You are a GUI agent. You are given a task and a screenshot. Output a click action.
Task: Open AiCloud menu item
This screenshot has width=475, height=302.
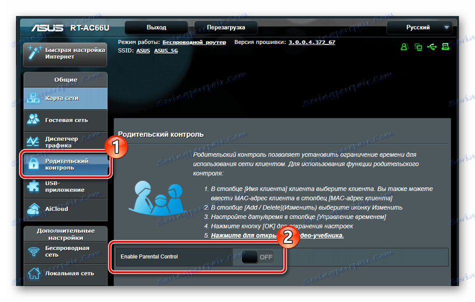(65, 209)
